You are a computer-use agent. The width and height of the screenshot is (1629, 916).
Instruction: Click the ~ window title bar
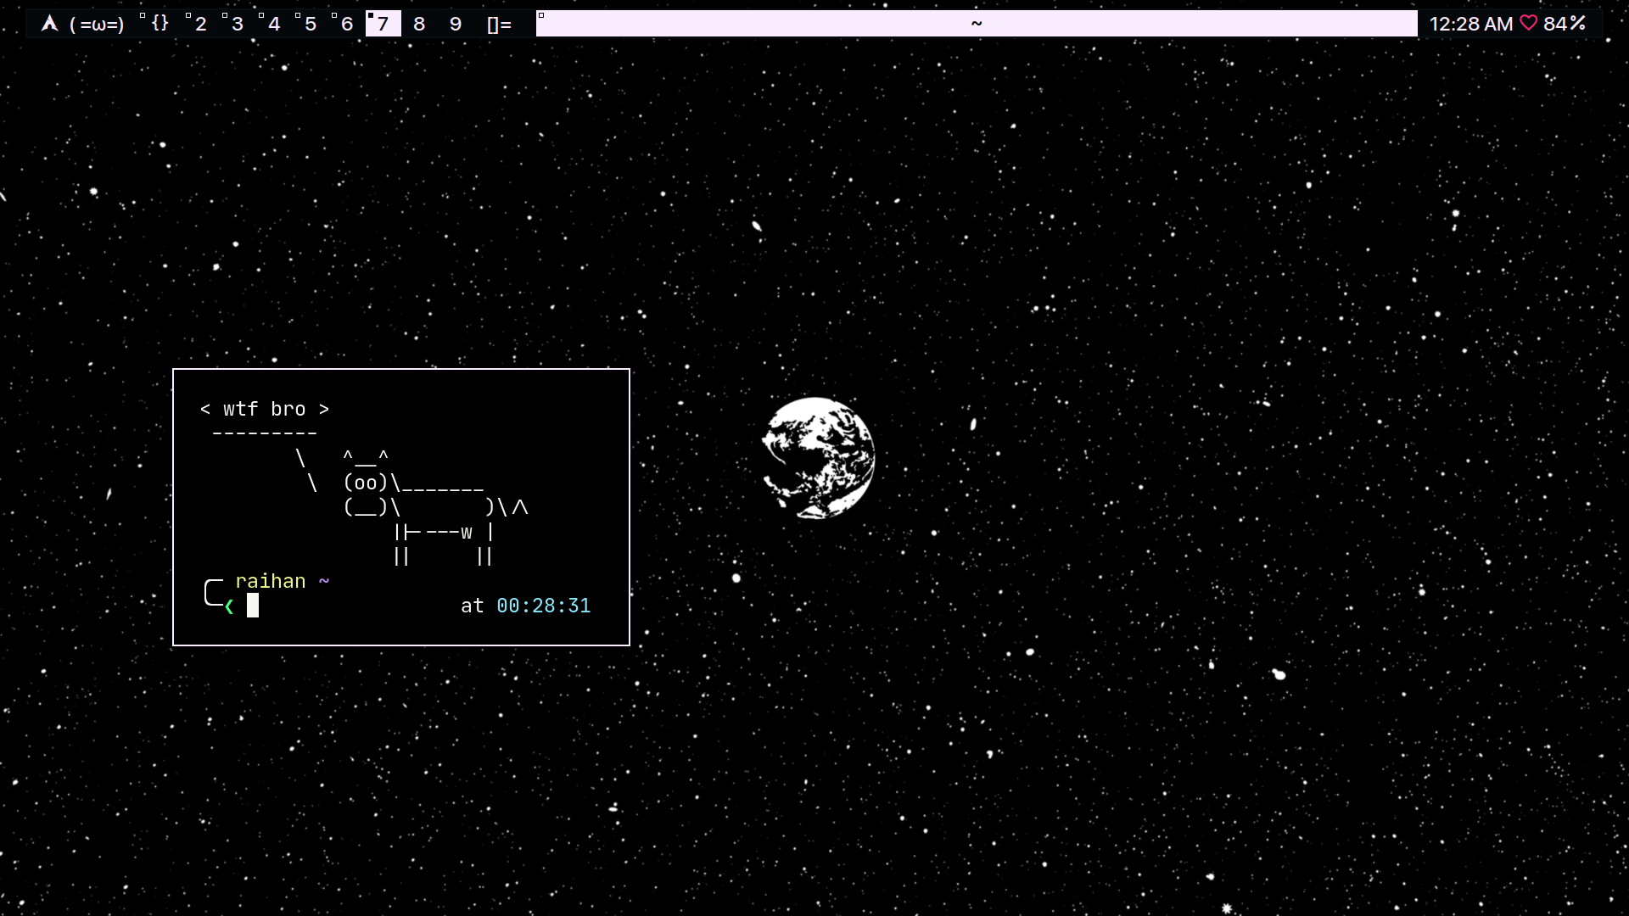click(x=976, y=24)
